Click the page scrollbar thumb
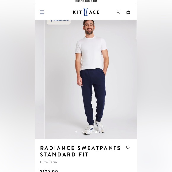Image resolution: width=172 pixels, height=172 pixels. tap(136, 22)
